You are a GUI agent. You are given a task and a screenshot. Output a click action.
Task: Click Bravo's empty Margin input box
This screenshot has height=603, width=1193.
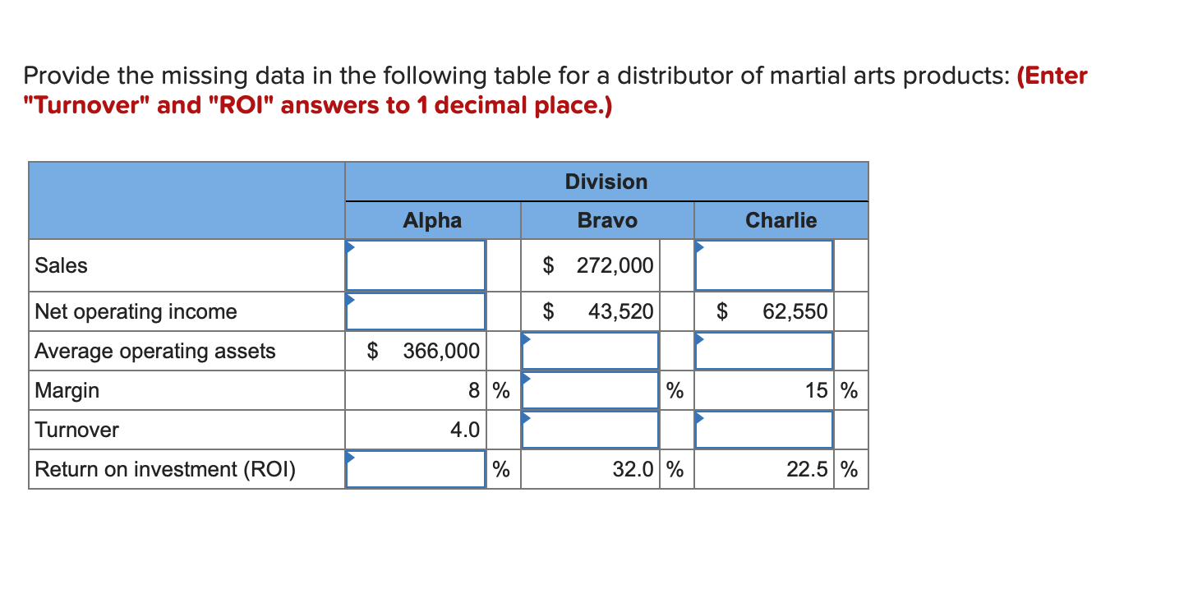[x=590, y=389]
